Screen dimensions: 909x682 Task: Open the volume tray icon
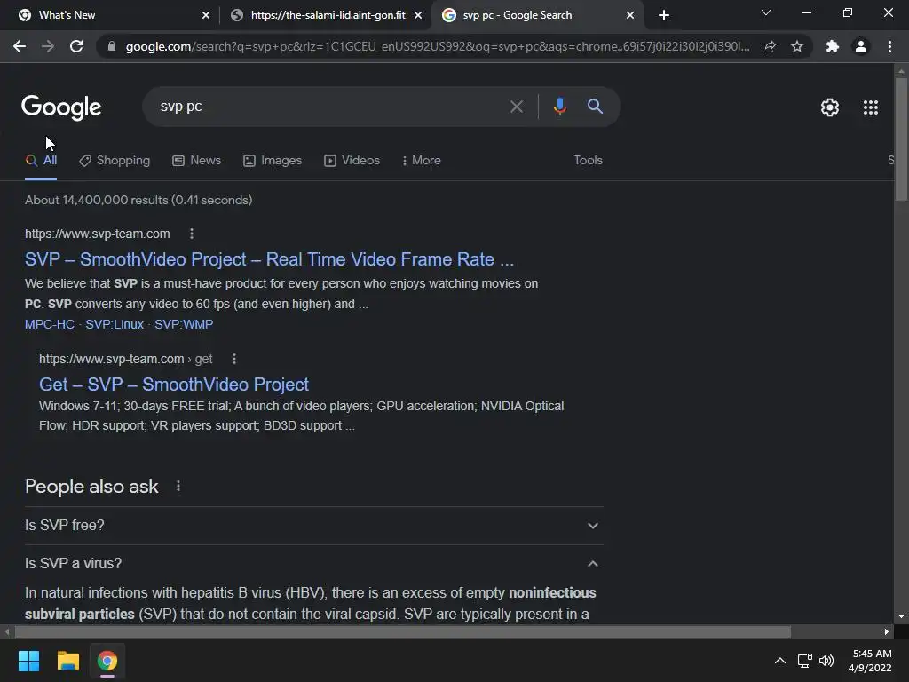point(826,661)
